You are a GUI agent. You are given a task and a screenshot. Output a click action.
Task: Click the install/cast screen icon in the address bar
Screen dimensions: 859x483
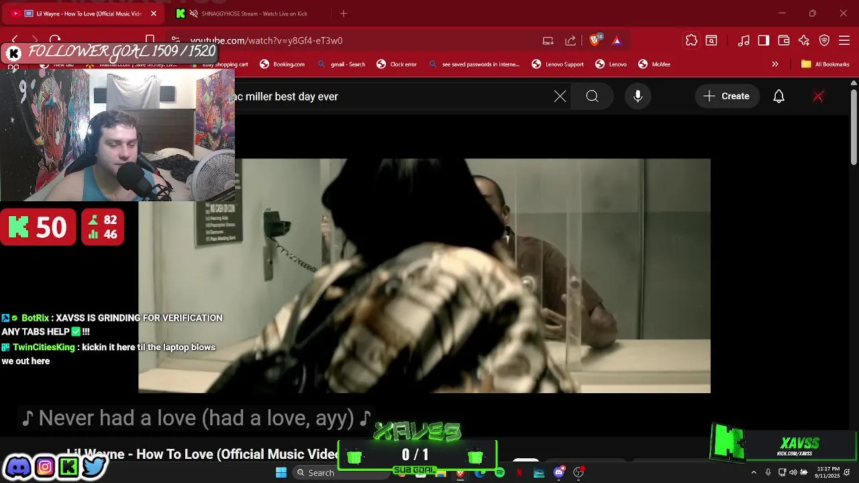tap(548, 40)
